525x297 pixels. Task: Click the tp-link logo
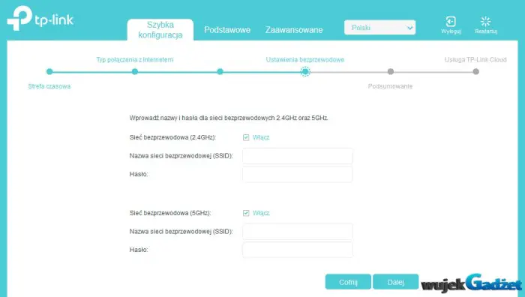click(40, 18)
